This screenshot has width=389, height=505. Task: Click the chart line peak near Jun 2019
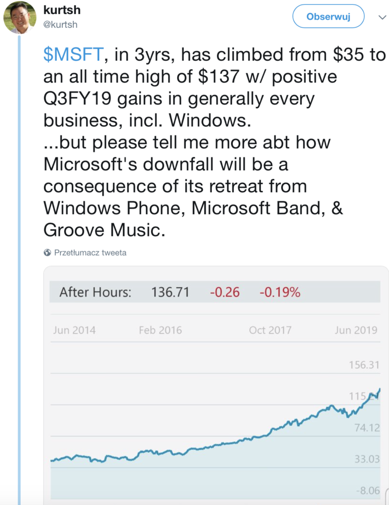pyautogui.click(x=380, y=390)
